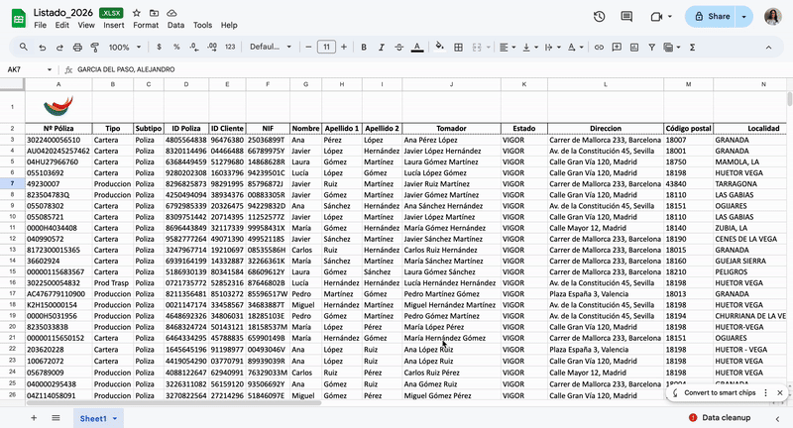The width and height of the screenshot is (793, 428).
Task: Insert a link
Action: coord(599,47)
